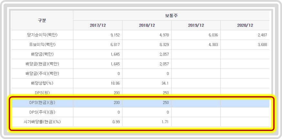282x139 pixels.
Task: Click the 배당금(백만) row label
Action: click(42, 54)
